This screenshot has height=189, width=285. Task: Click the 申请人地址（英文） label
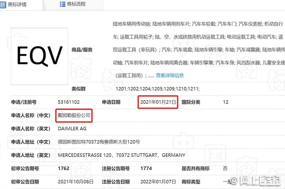pos(31,155)
